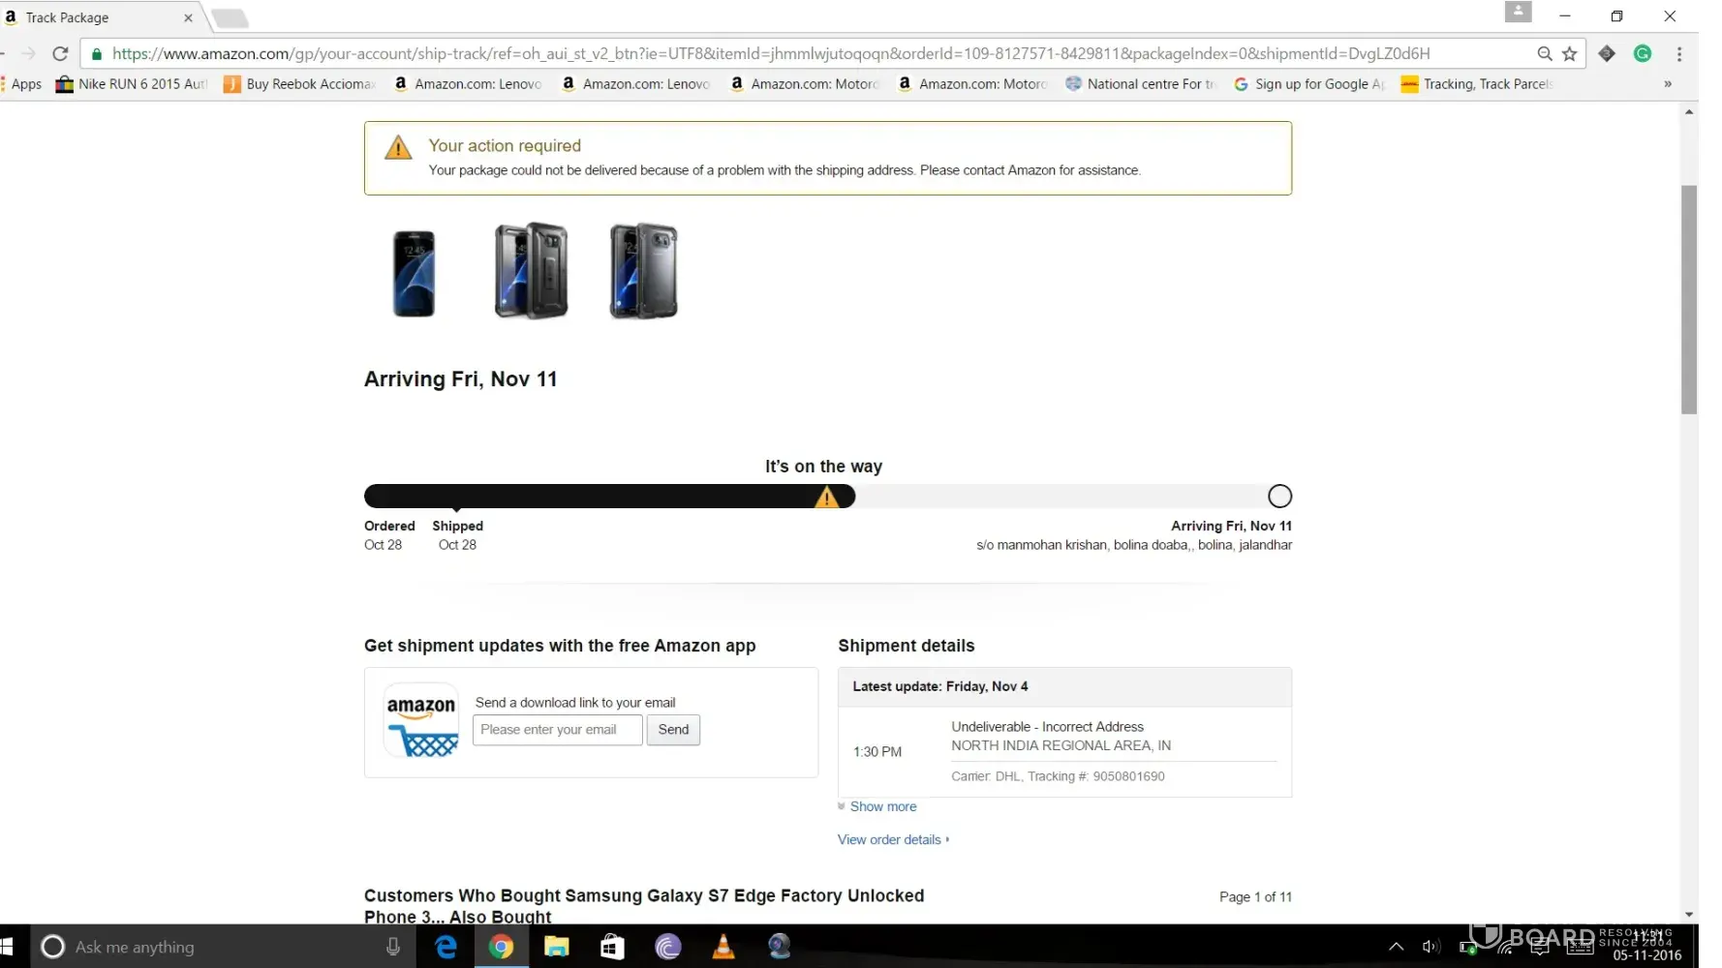Screen dimensions: 1722x968
Task: Open the Sign up for Google bookmark
Action: [x=1309, y=84]
